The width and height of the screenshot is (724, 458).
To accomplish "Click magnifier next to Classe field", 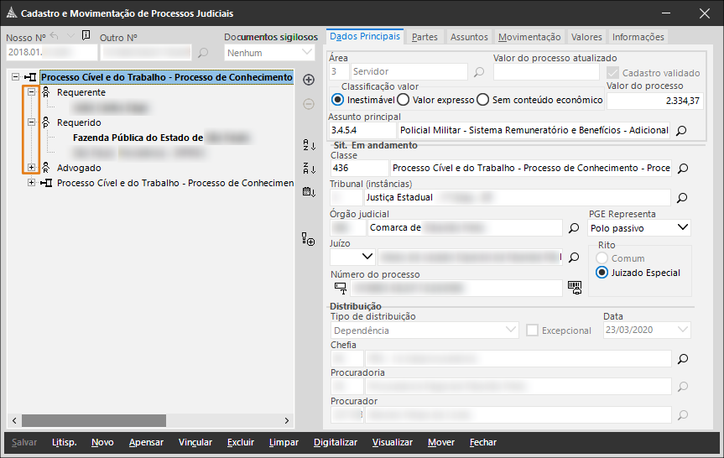I will point(683,169).
